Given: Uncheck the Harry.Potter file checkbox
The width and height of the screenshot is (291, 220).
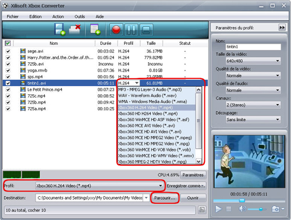Looking at the screenshot, I should click(x=8, y=58).
